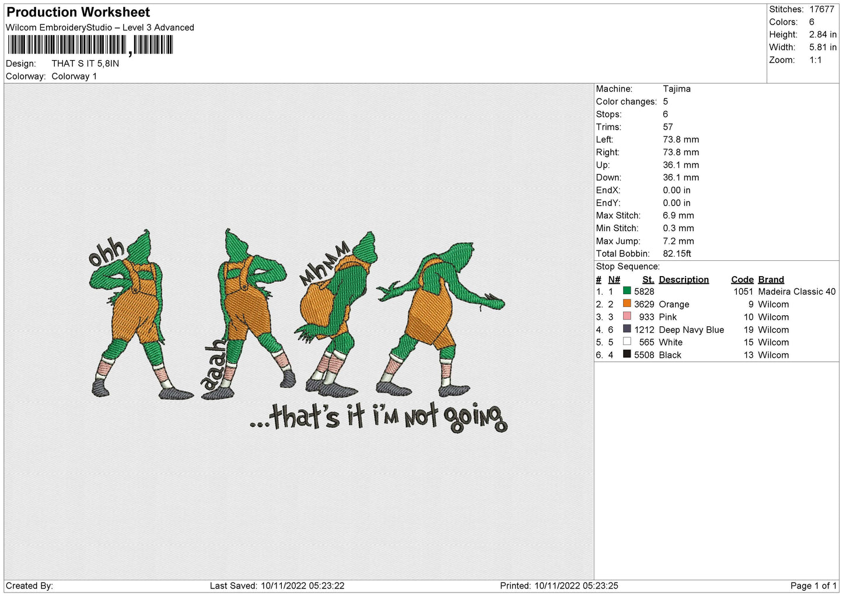Image resolution: width=843 pixels, height=596 pixels.
Task: Click the Stitches count value 17677
Action: pos(821,9)
